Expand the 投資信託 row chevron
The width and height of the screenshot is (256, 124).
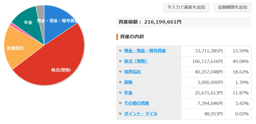pyautogui.click(x=120, y=72)
